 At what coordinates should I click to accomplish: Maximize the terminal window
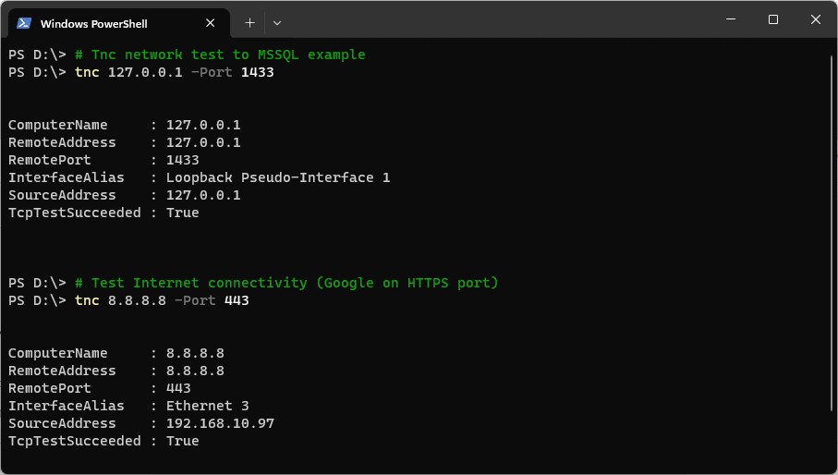(773, 19)
